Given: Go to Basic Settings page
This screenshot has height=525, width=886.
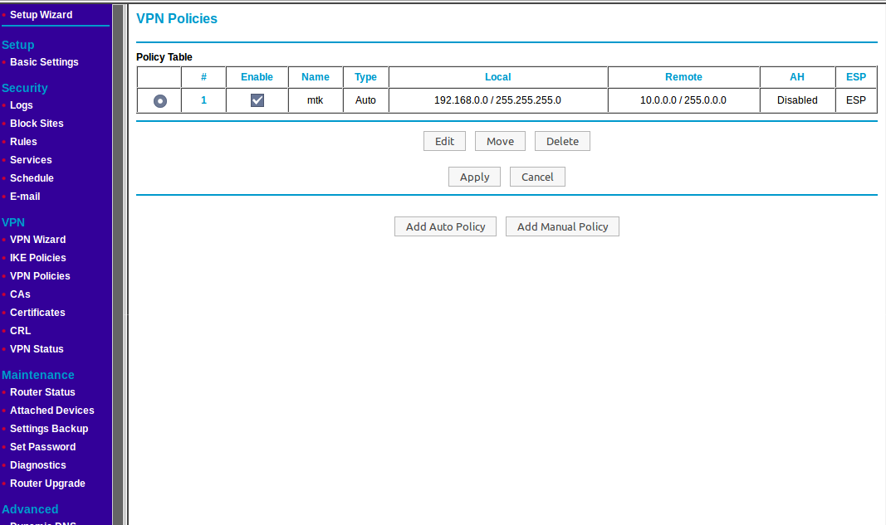Looking at the screenshot, I should (44, 62).
